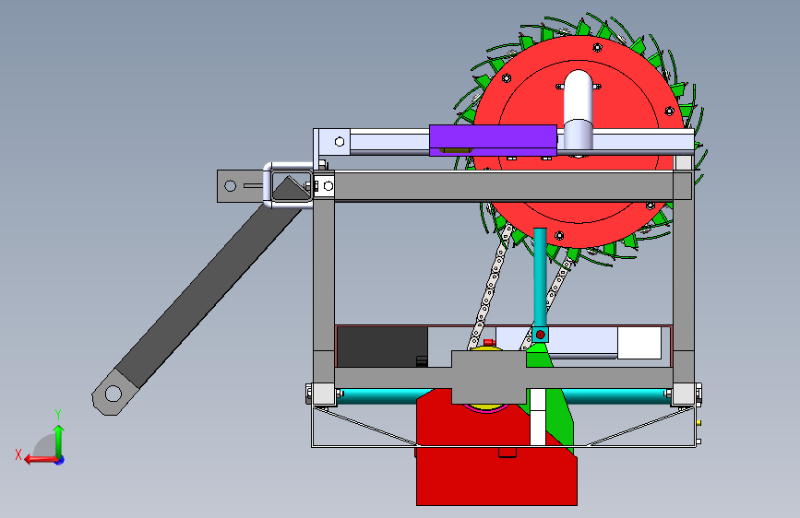
Task: Select the black box inside the lower frame
Action: (382, 347)
